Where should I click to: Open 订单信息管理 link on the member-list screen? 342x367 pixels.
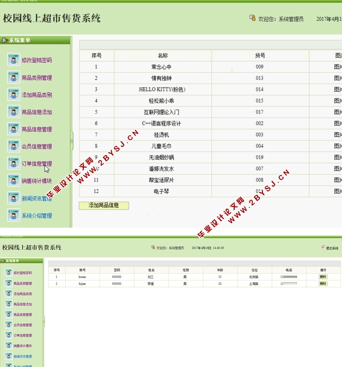(23, 336)
